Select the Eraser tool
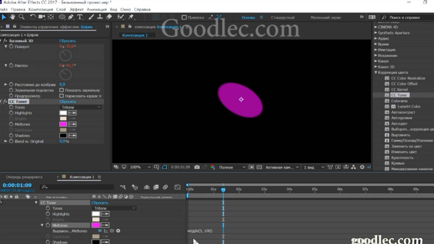This screenshot has height=244, width=434. (109, 17)
